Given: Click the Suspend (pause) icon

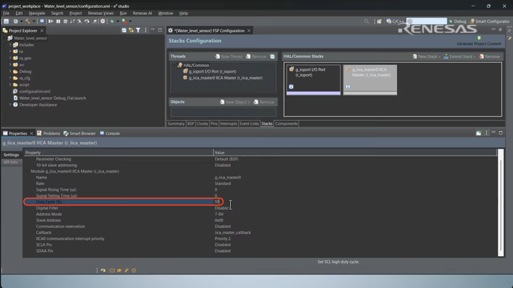Looking at the screenshot, I should point(58,21).
